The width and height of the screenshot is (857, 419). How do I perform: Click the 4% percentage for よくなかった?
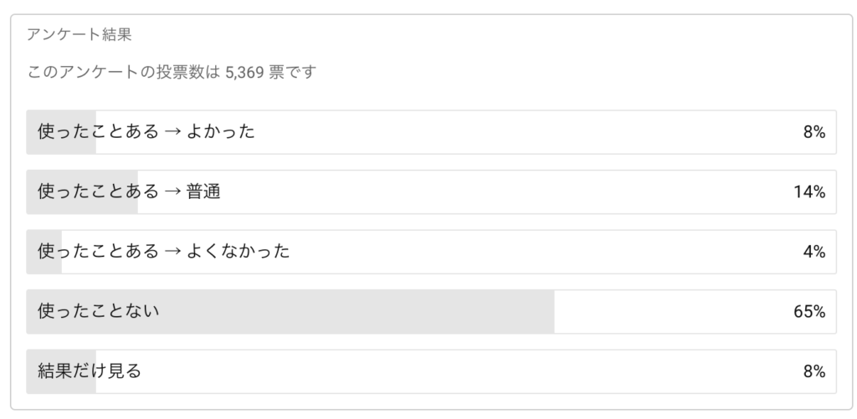813,253
